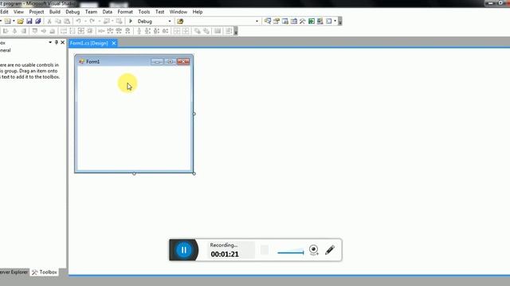Switch to the Server Explorer tab
The width and height of the screenshot is (510, 286).
coord(14,272)
